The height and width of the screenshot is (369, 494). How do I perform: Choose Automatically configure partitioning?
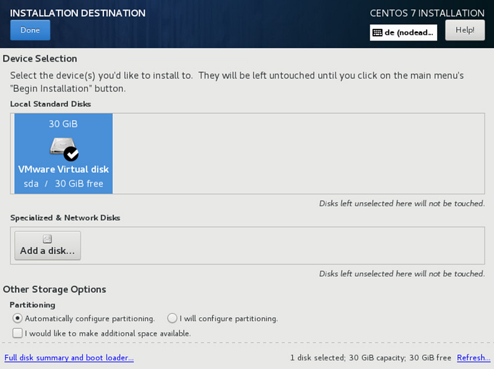[x=84, y=319]
